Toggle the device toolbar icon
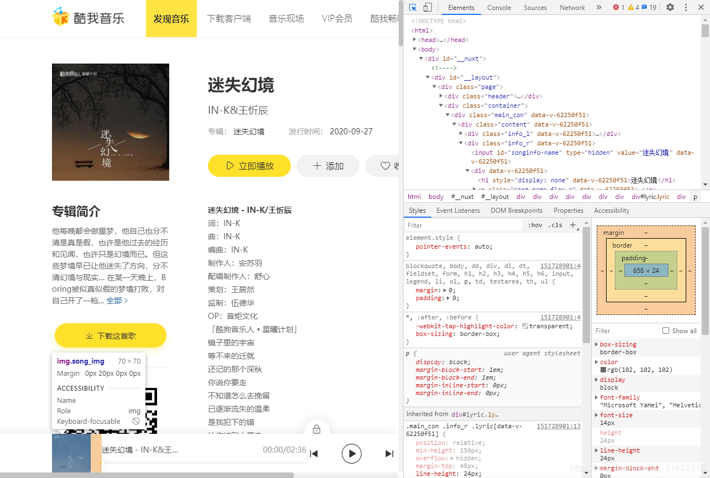The height and width of the screenshot is (478, 710). (427, 7)
